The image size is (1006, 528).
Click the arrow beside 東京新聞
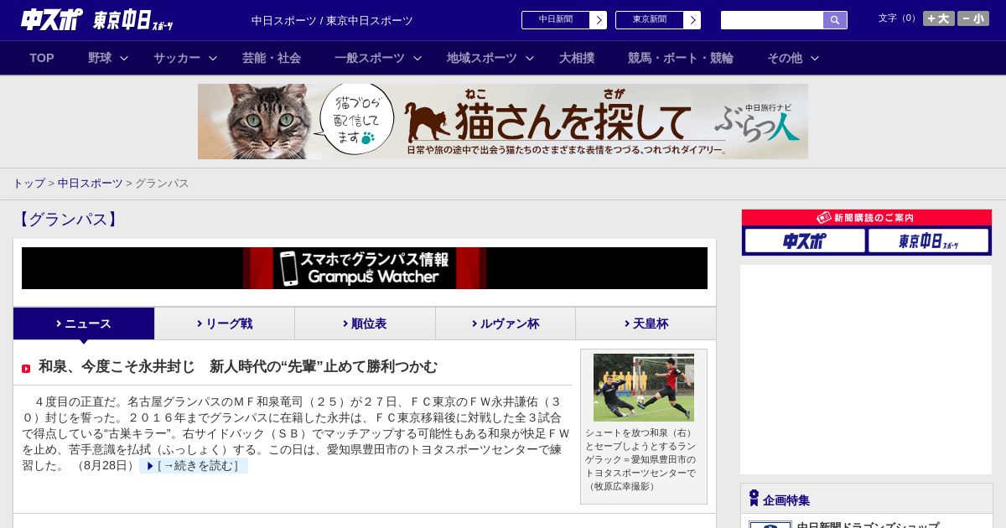click(692, 20)
